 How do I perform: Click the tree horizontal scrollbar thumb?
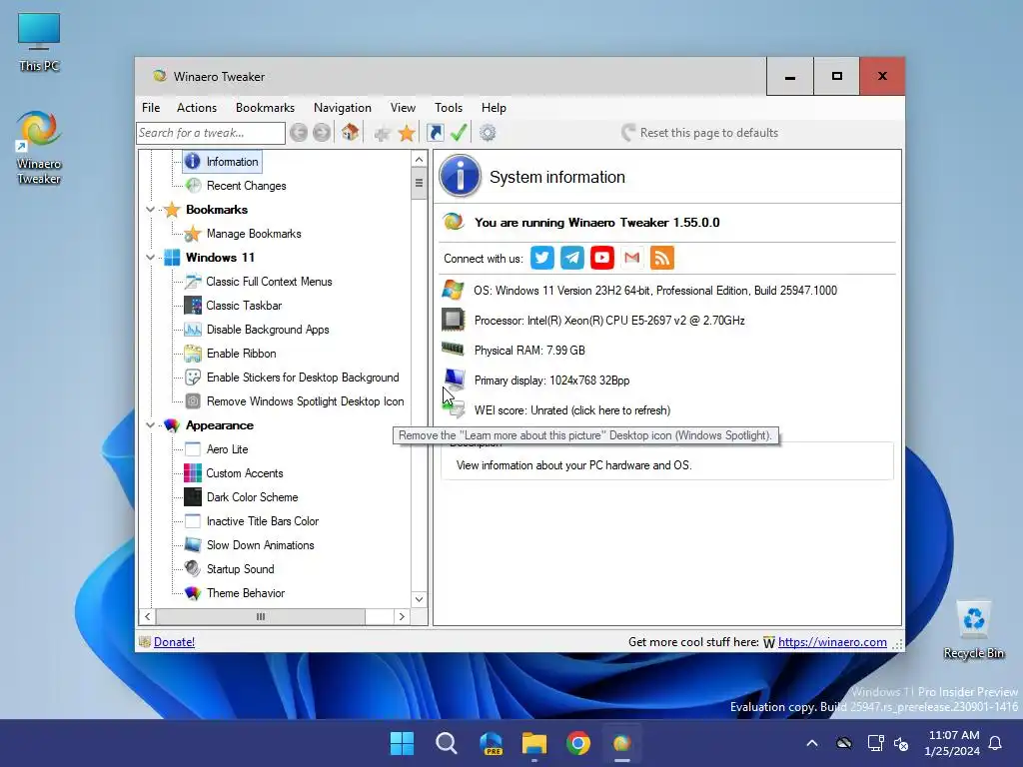click(261, 617)
